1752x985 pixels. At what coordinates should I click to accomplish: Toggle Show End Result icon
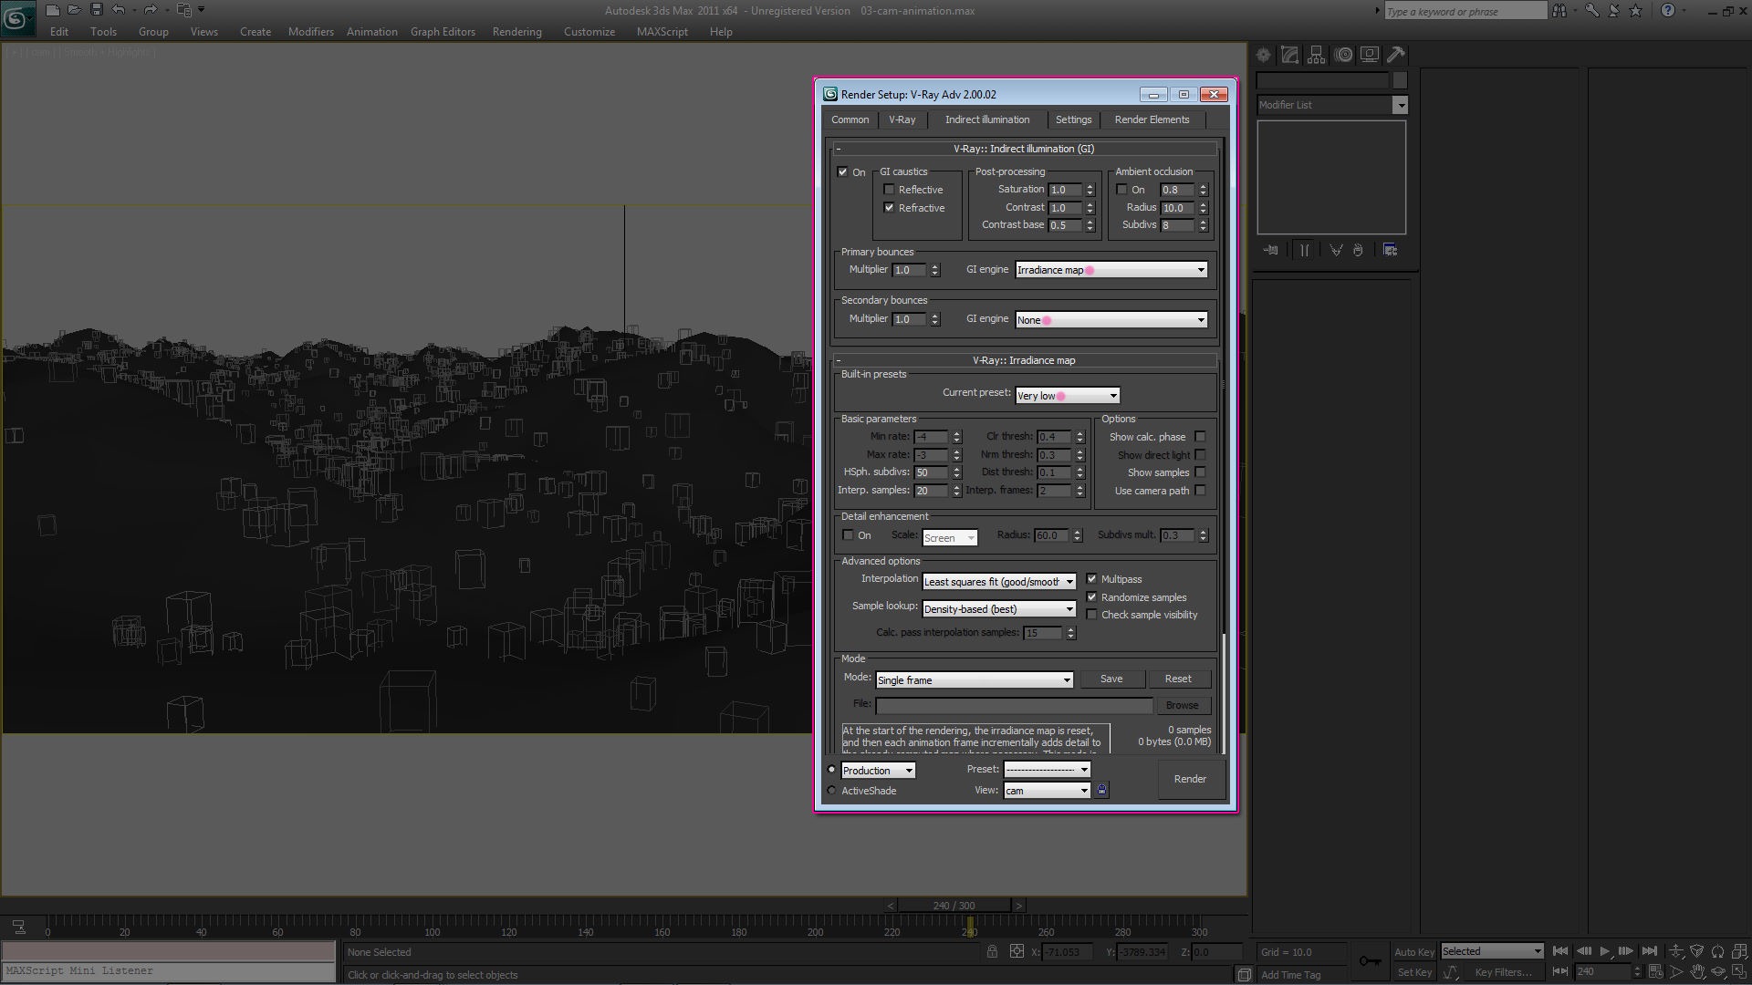pos(1305,250)
